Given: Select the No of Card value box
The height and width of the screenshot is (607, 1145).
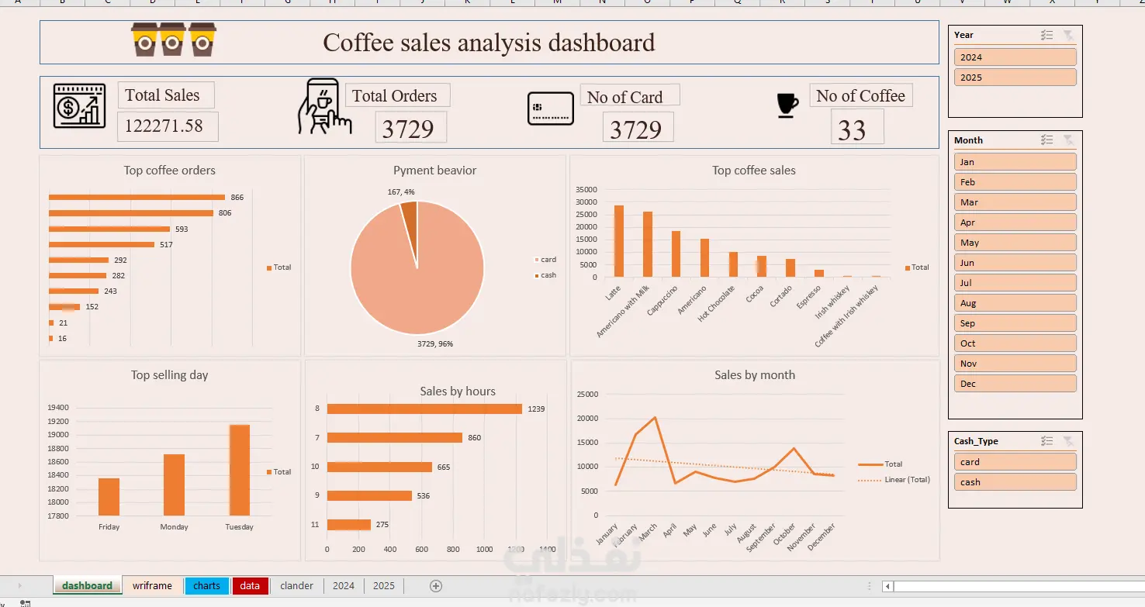Looking at the screenshot, I should coord(638,127).
